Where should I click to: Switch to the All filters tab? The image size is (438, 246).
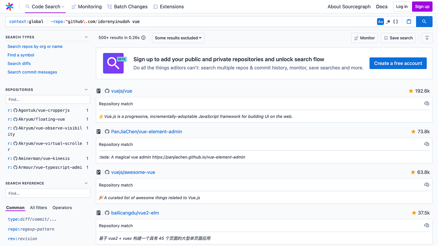click(38, 208)
